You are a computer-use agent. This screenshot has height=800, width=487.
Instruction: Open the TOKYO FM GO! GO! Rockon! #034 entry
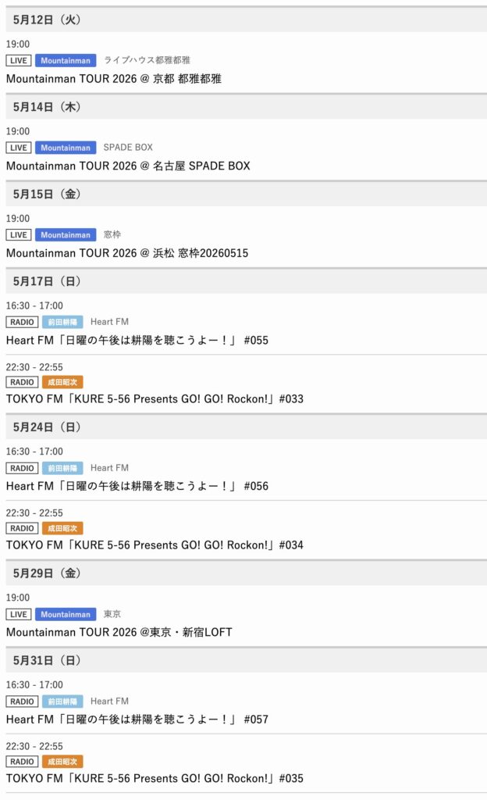[x=155, y=545]
